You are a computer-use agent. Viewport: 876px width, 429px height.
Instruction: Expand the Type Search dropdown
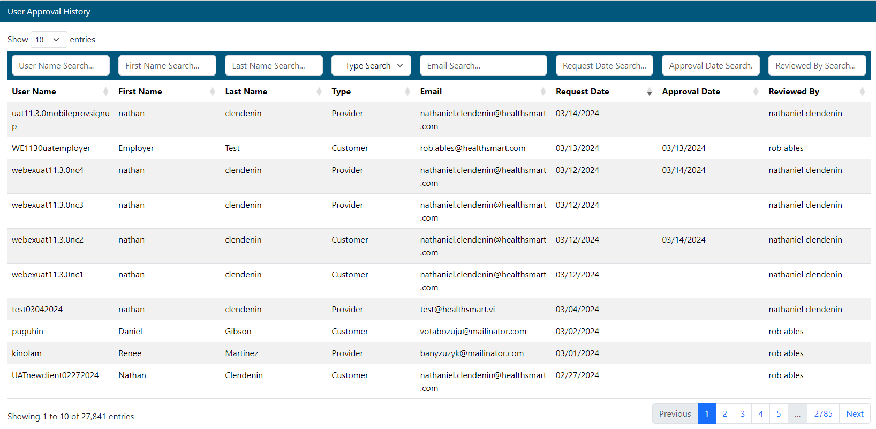[371, 65]
